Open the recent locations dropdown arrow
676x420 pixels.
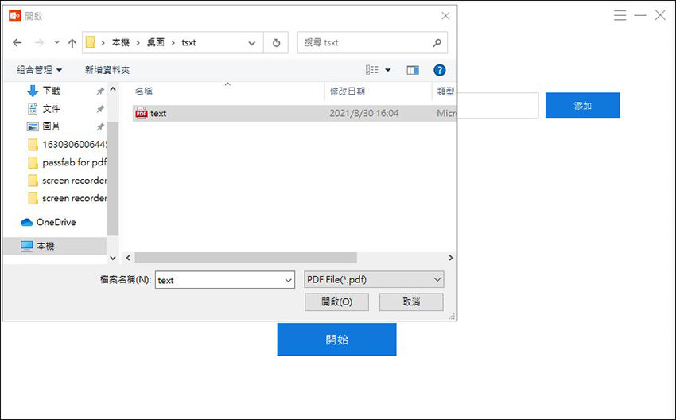(x=56, y=43)
